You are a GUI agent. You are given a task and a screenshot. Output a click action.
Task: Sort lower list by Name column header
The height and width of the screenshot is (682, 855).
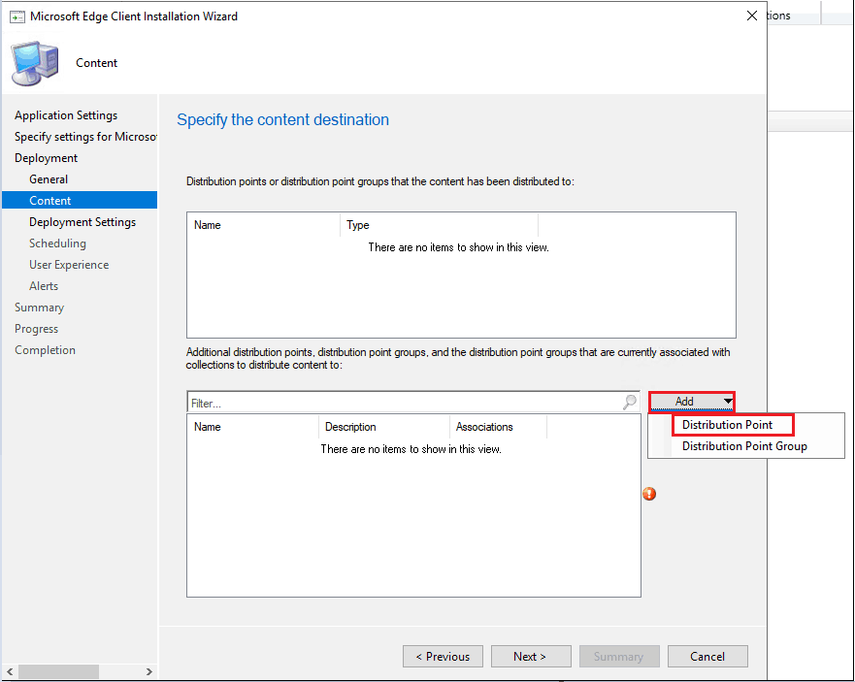pos(253,427)
